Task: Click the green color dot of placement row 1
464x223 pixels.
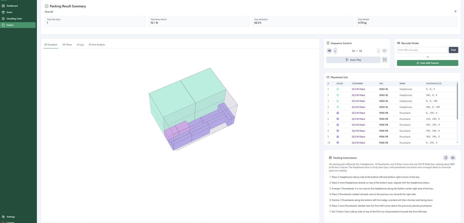Action: coord(338,89)
